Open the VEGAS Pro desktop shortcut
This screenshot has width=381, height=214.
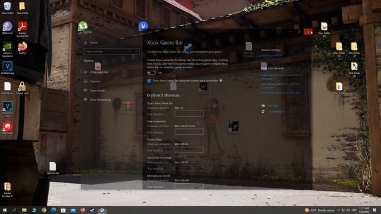click(x=7, y=109)
